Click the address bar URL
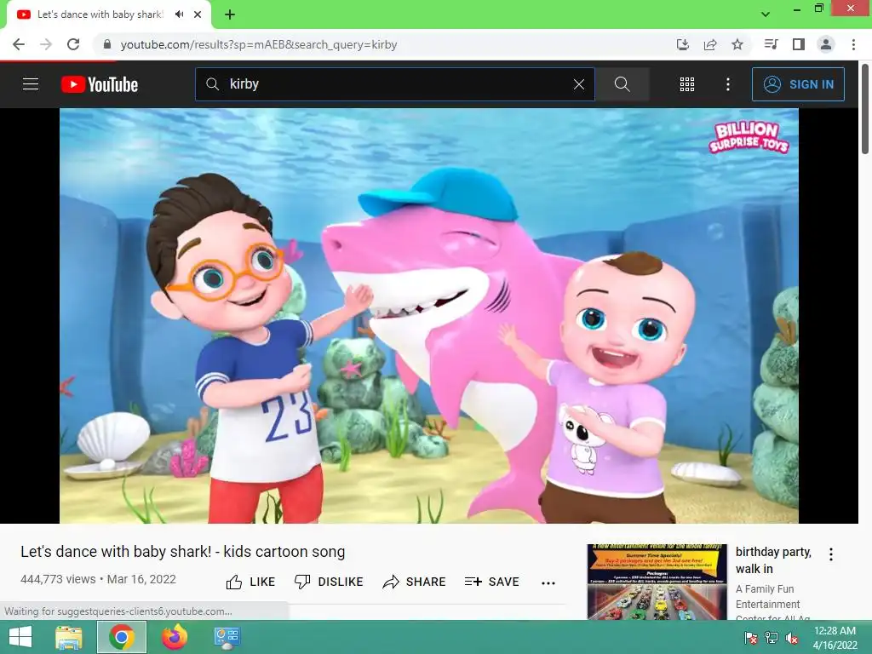The width and height of the screenshot is (872, 654). click(259, 44)
